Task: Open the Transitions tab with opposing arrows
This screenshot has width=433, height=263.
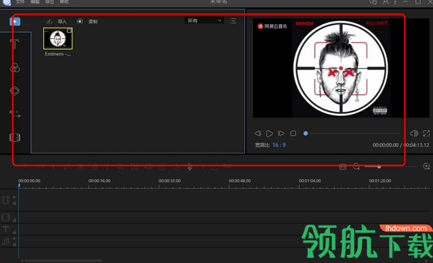Action: pyautogui.click(x=15, y=113)
